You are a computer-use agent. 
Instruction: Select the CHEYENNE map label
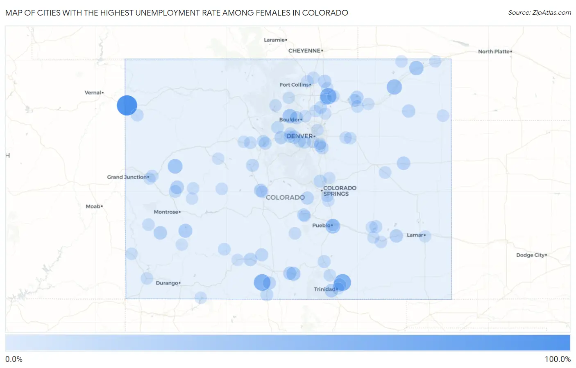[305, 51]
